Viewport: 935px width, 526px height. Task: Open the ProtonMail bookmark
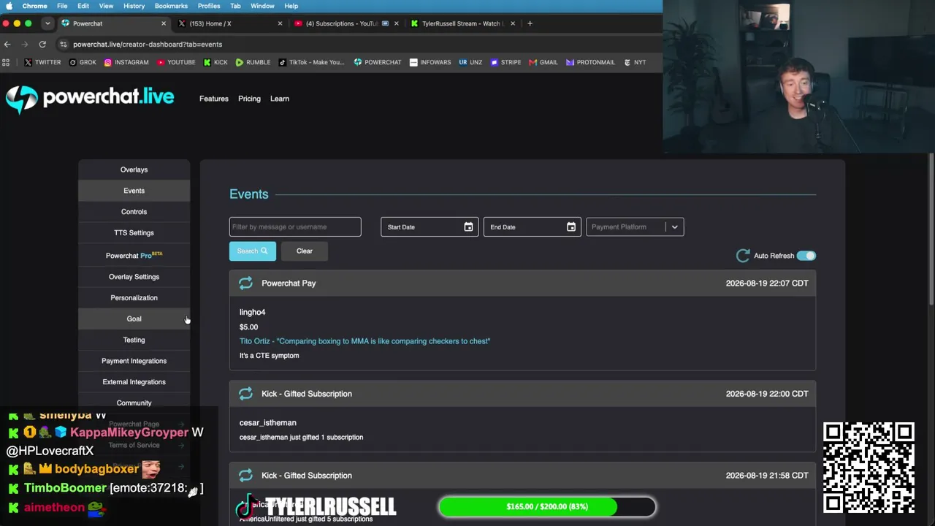(590, 62)
